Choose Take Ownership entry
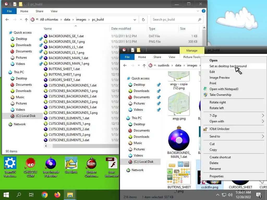 [234, 95]
